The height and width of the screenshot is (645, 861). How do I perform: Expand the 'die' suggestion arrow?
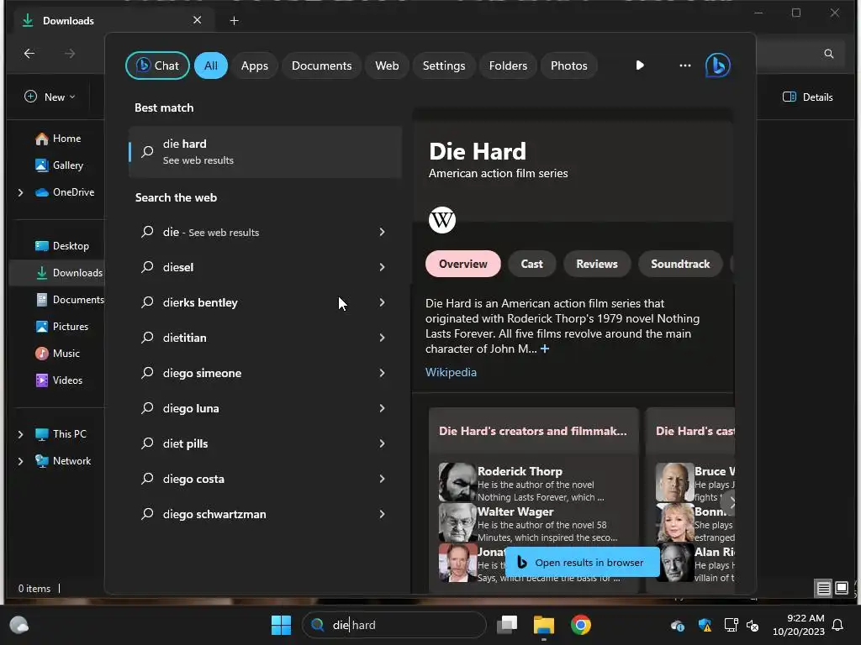(382, 232)
